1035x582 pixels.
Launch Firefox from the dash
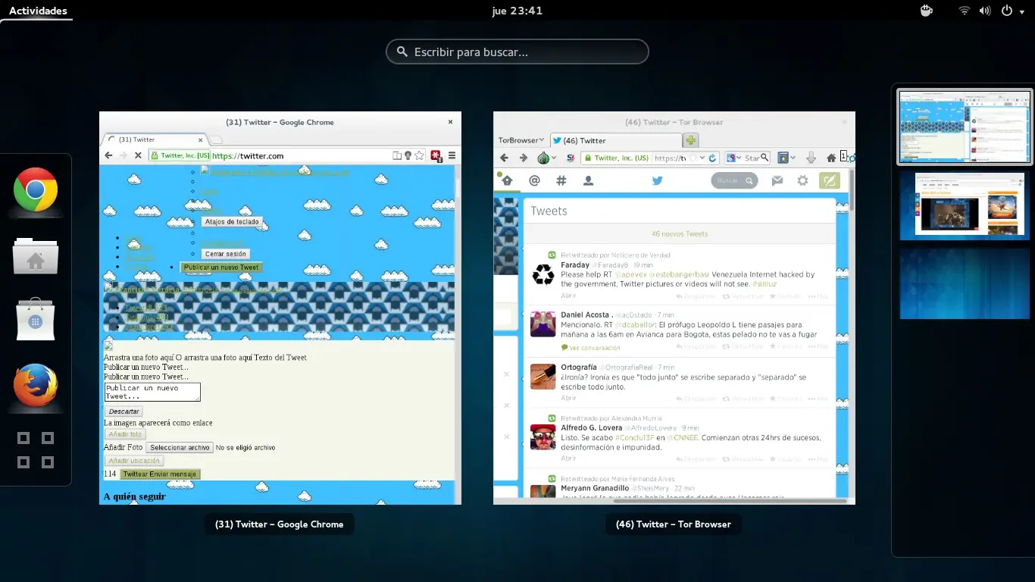pyautogui.click(x=36, y=386)
